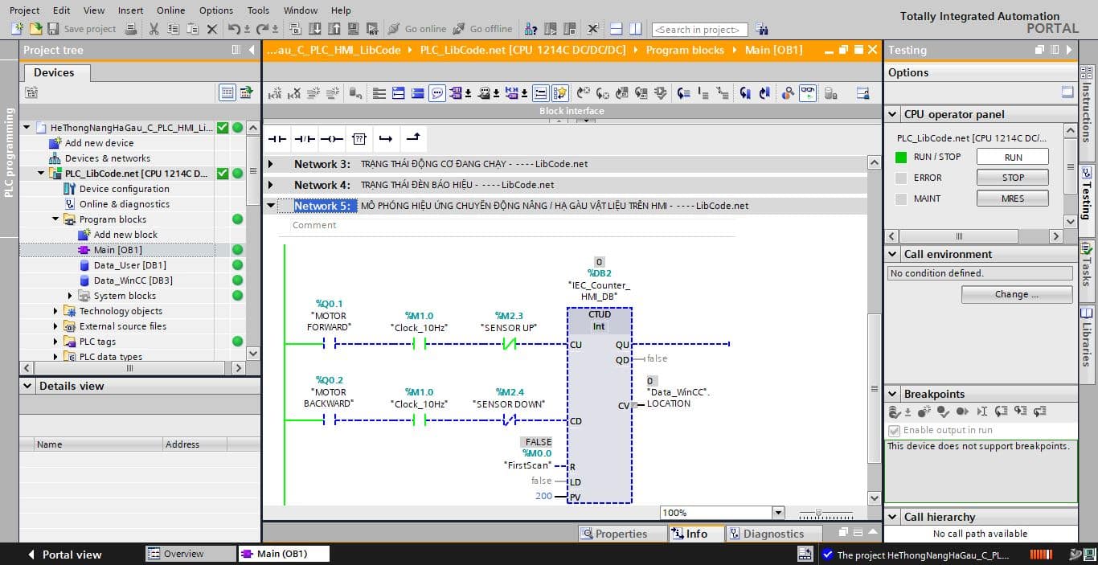Click the Copy icon in main toolbar
The height and width of the screenshot is (565, 1098).
[x=174, y=29]
